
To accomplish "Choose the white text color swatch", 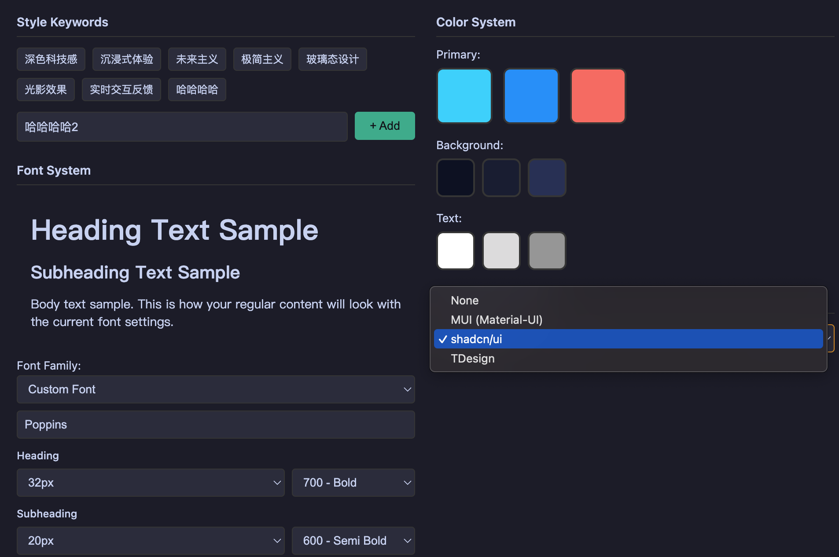I will 455,251.
